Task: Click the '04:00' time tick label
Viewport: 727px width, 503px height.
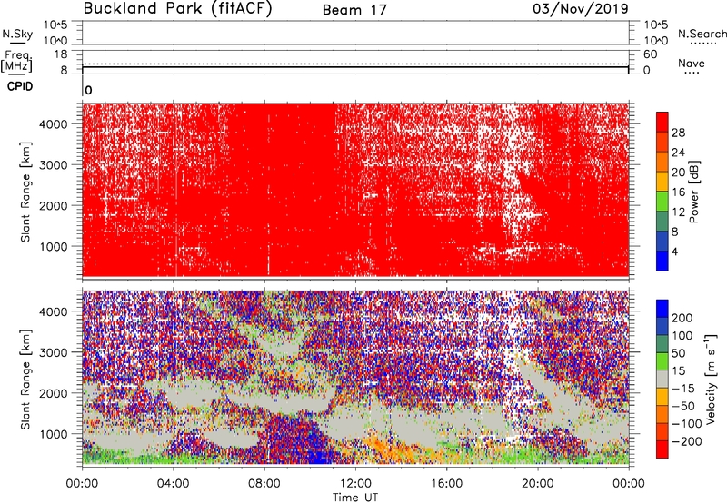Action: click(173, 484)
